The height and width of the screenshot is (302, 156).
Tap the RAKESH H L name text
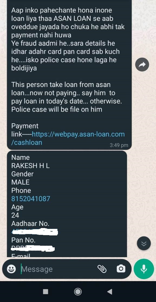point(31,166)
